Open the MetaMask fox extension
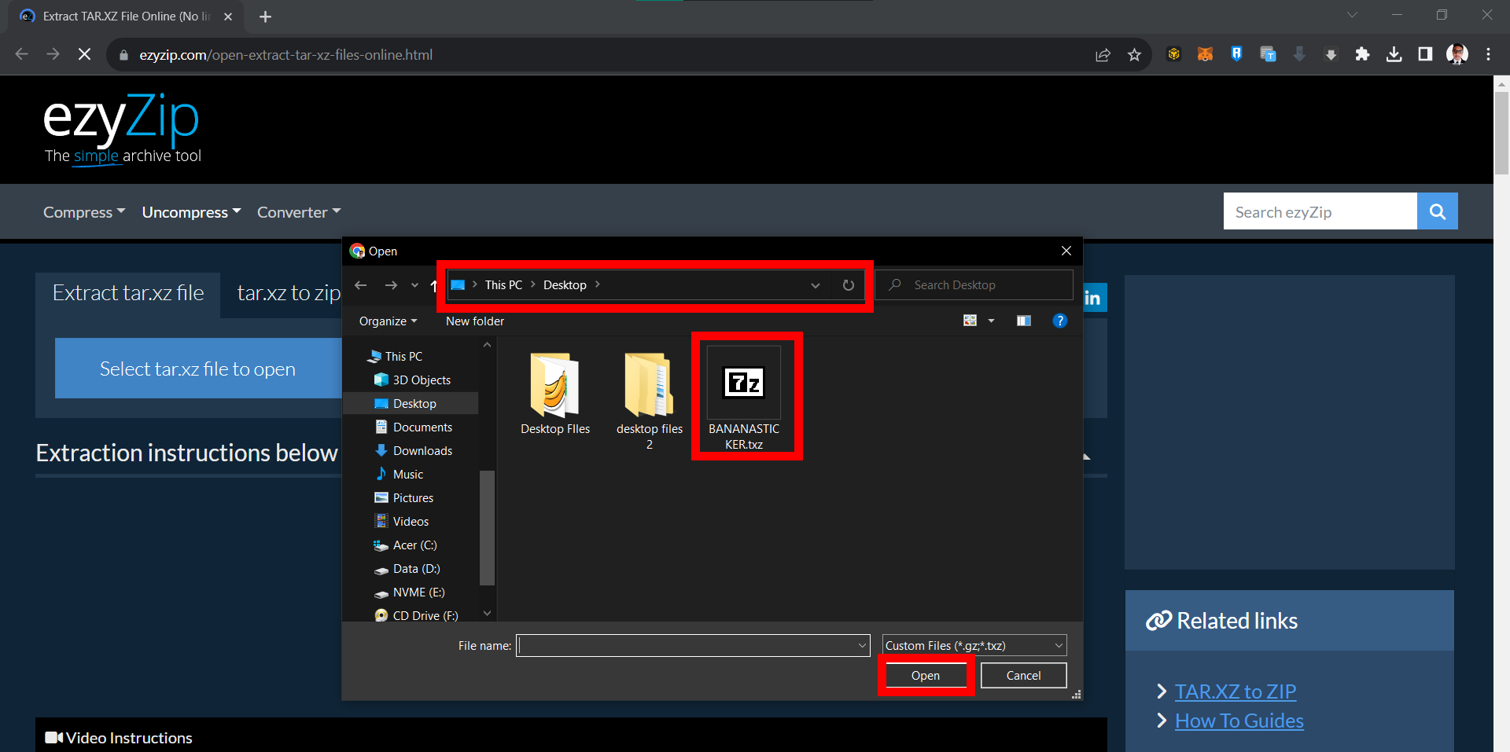1510x752 pixels. (x=1205, y=54)
